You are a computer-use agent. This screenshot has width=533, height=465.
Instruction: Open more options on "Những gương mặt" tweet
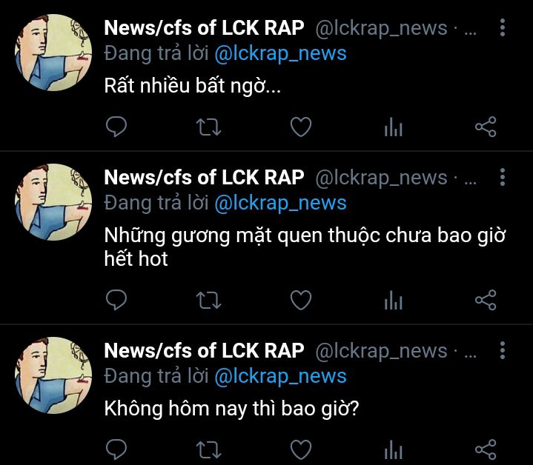(x=503, y=177)
